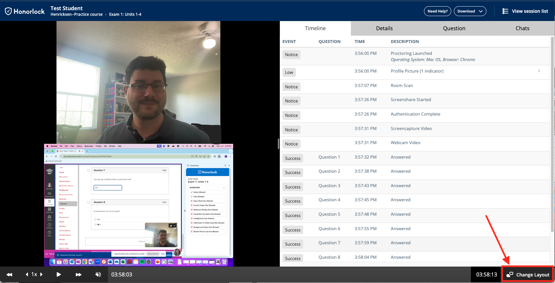Play the session recording

(58, 274)
